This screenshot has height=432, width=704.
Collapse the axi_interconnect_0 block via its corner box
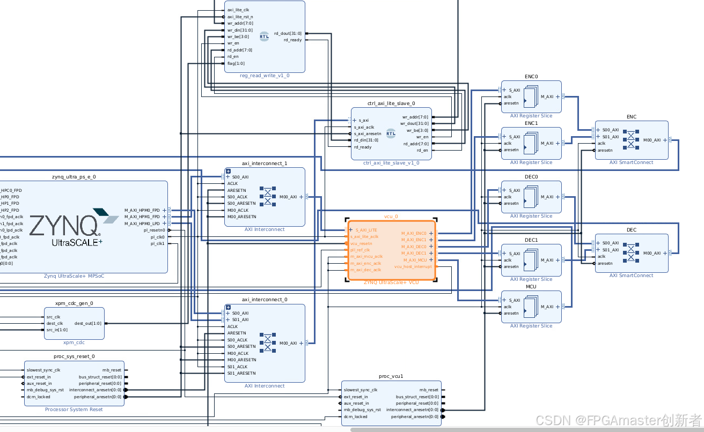point(228,307)
